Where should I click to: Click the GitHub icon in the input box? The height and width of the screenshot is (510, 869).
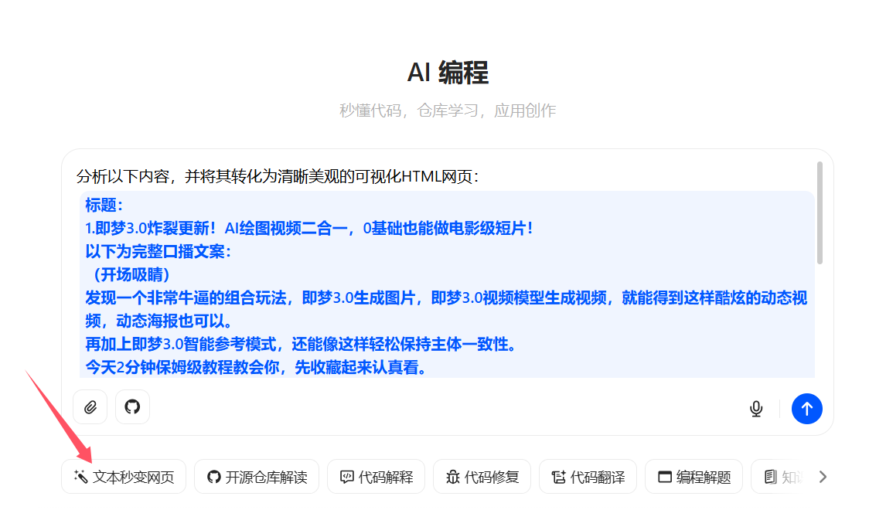tap(132, 407)
